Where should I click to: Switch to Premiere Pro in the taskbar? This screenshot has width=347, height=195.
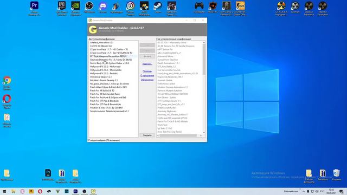[x=75, y=191]
